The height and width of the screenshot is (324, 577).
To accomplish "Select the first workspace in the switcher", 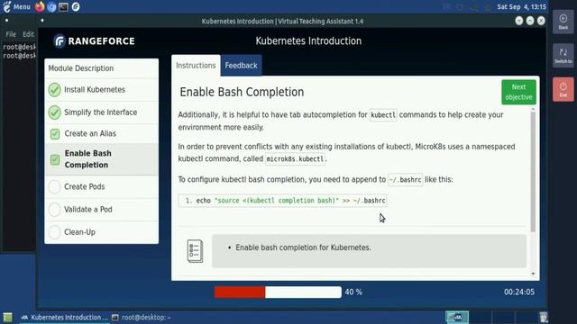I will tap(457, 318).
